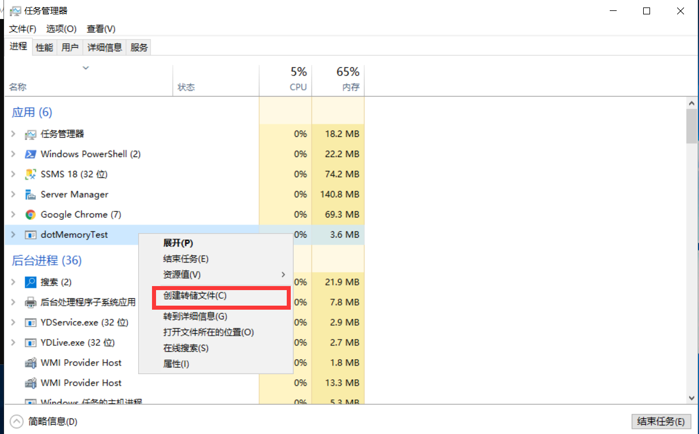Switch to the 用户 tab

tap(70, 48)
